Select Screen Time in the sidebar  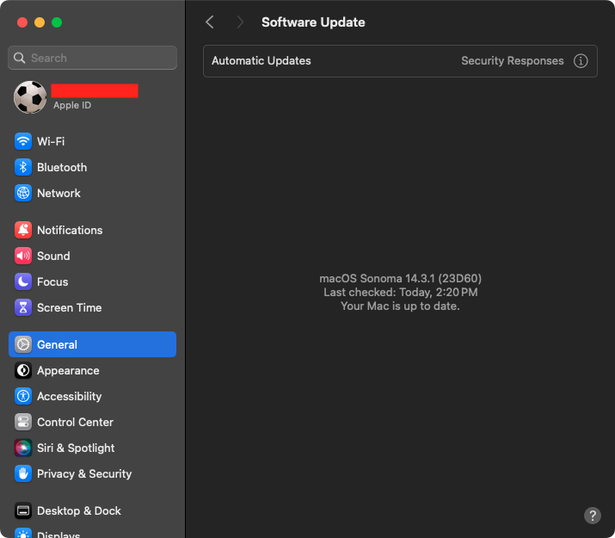[92, 307]
